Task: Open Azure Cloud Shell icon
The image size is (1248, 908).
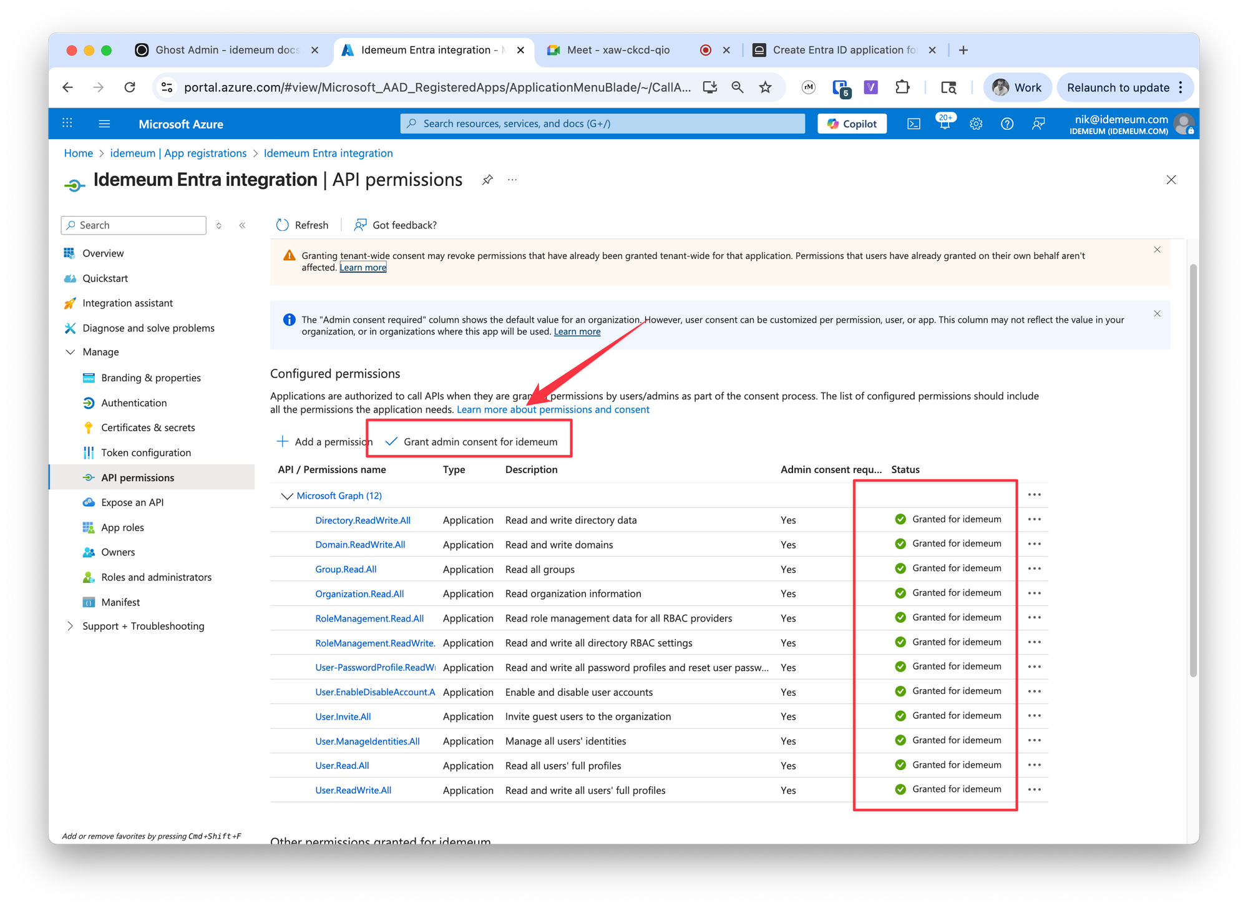Action: coord(914,124)
